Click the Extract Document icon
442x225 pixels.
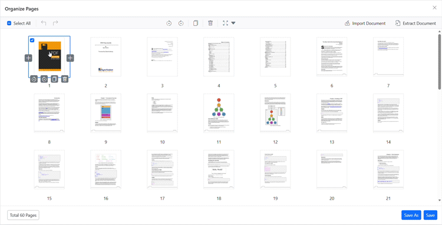398,23
